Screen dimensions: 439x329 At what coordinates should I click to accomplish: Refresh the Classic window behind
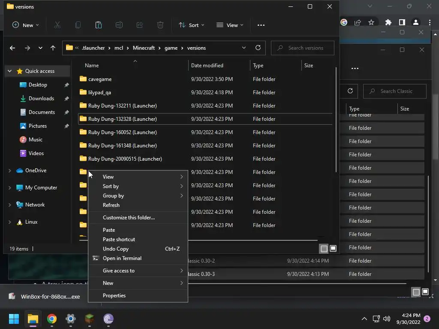tap(350, 91)
